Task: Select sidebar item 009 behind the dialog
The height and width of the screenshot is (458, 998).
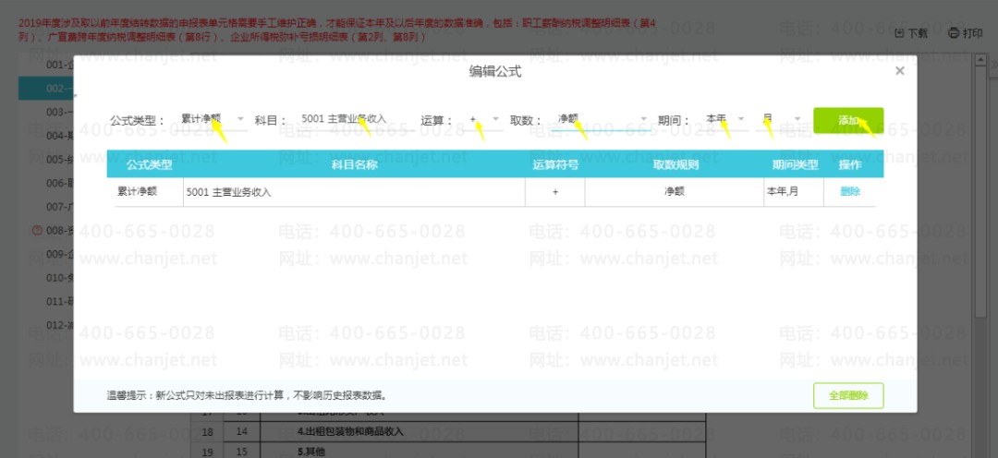Action: point(60,255)
